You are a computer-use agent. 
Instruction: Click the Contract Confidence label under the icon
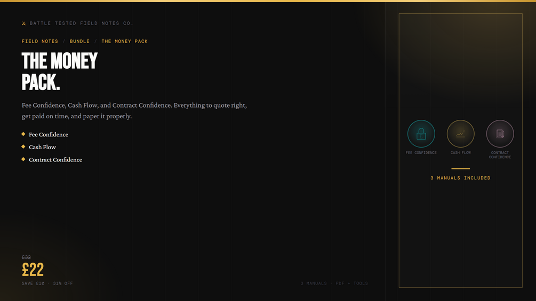click(x=500, y=155)
